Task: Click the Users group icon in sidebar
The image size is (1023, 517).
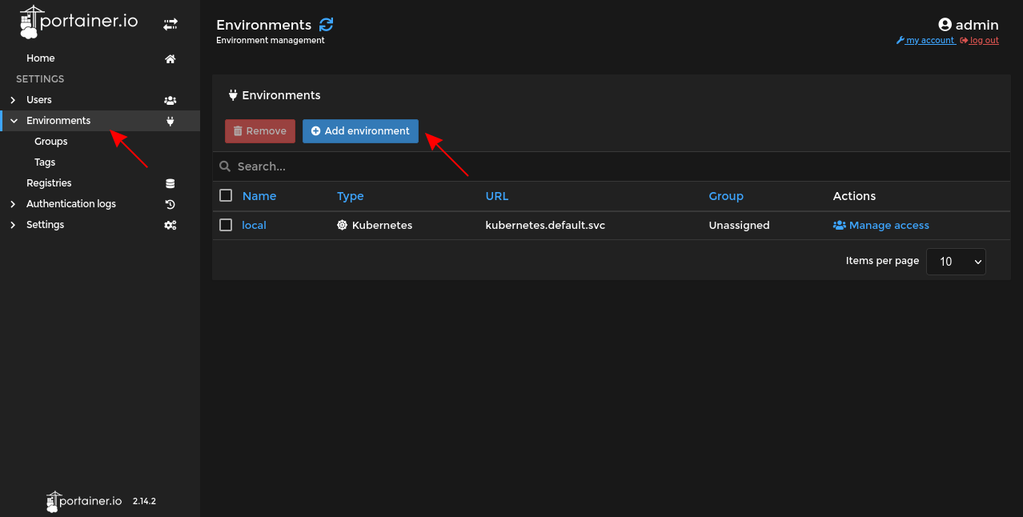Action: point(170,100)
